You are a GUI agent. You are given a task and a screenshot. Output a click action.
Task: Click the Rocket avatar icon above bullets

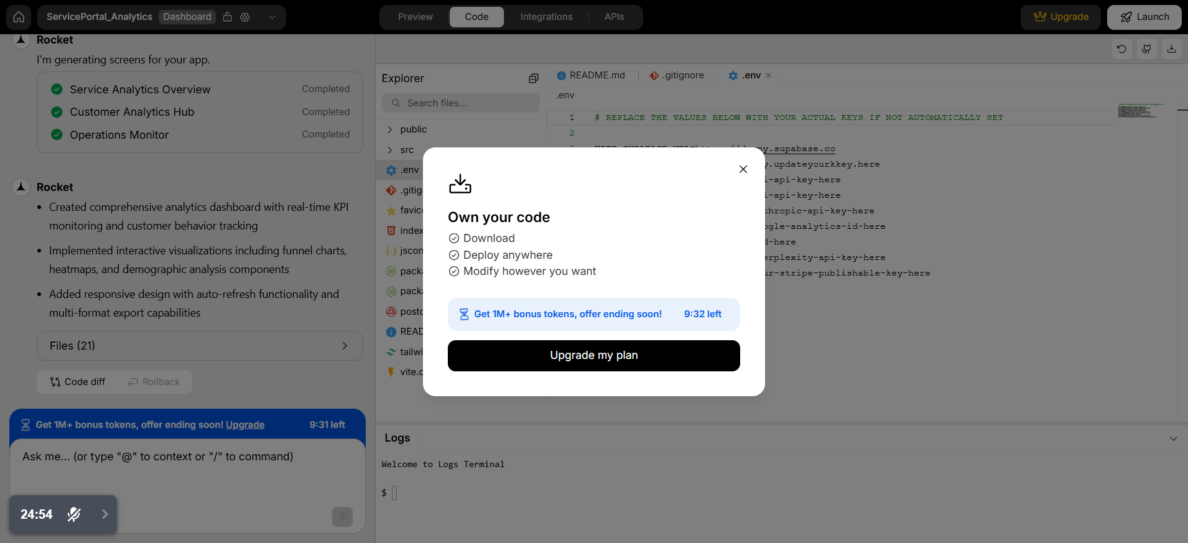click(21, 187)
